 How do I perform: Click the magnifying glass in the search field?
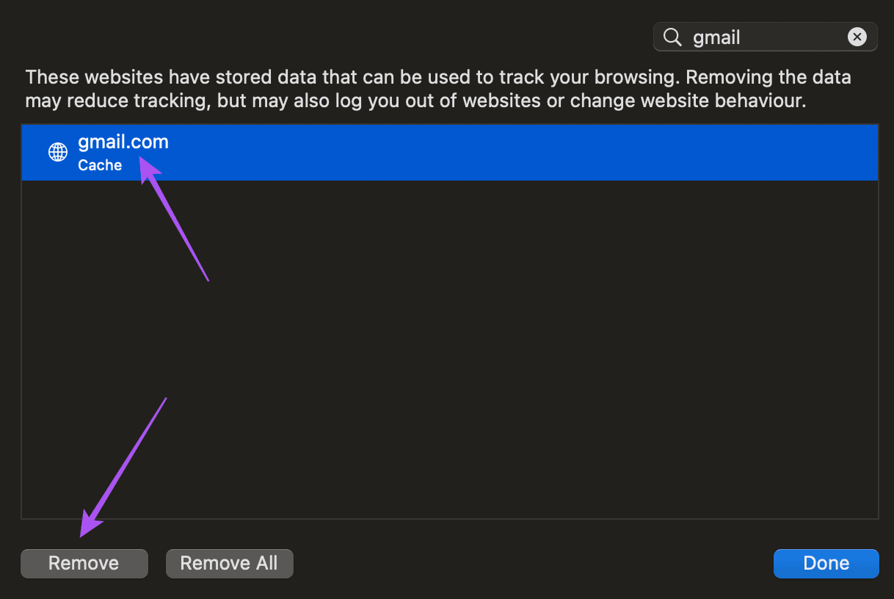pos(672,37)
